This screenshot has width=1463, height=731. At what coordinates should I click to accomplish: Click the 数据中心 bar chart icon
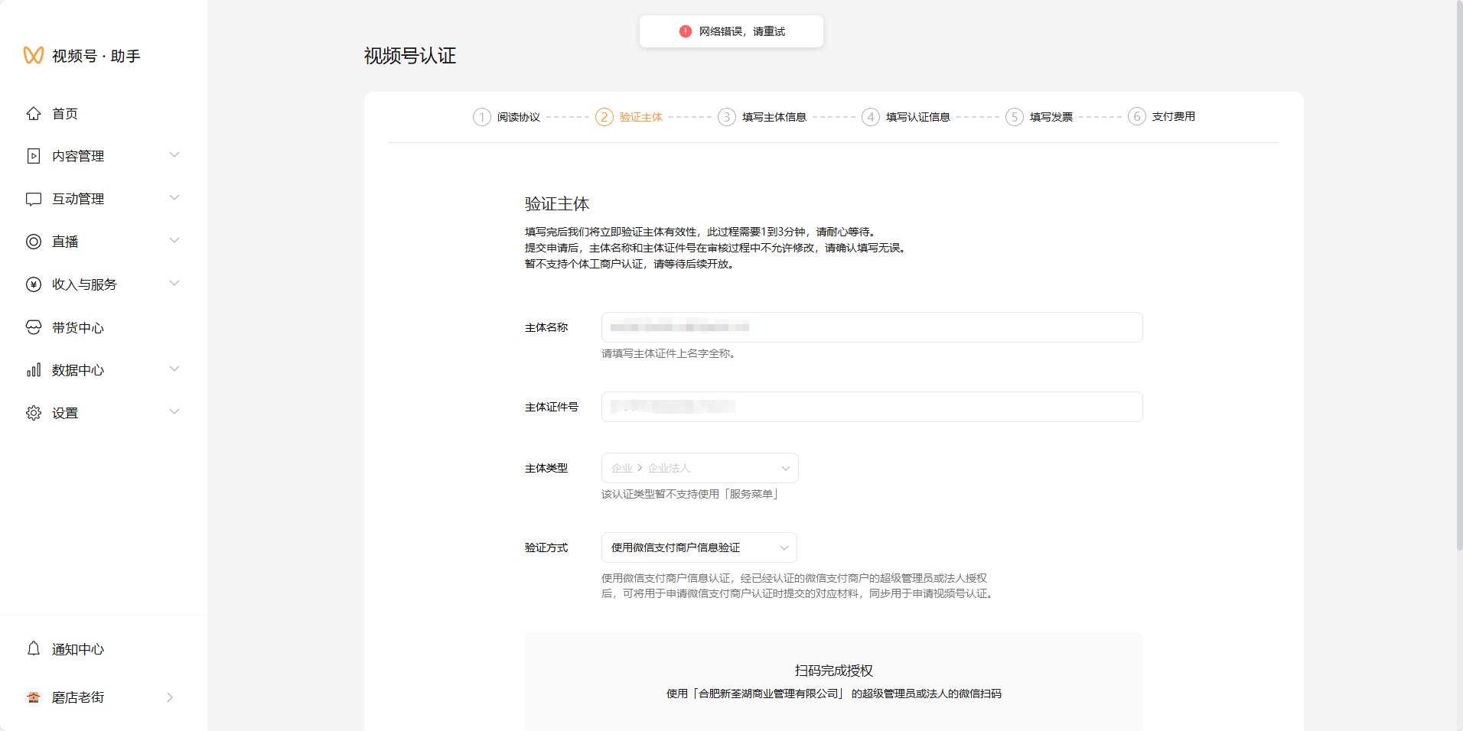tap(34, 370)
